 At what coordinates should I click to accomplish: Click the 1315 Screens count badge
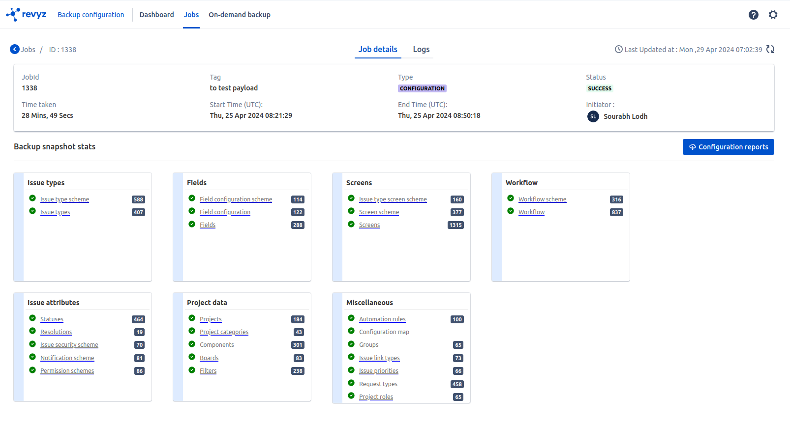pos(455,225)
